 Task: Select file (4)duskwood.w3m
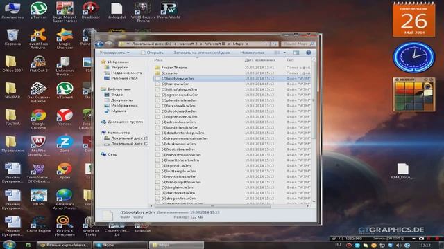(x=232, y=144)
